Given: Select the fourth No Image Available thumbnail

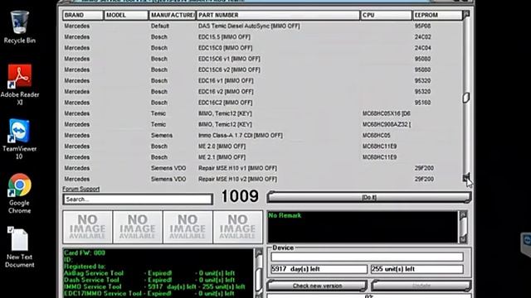Looking at the screenshot, I should [x=238, y=227].
